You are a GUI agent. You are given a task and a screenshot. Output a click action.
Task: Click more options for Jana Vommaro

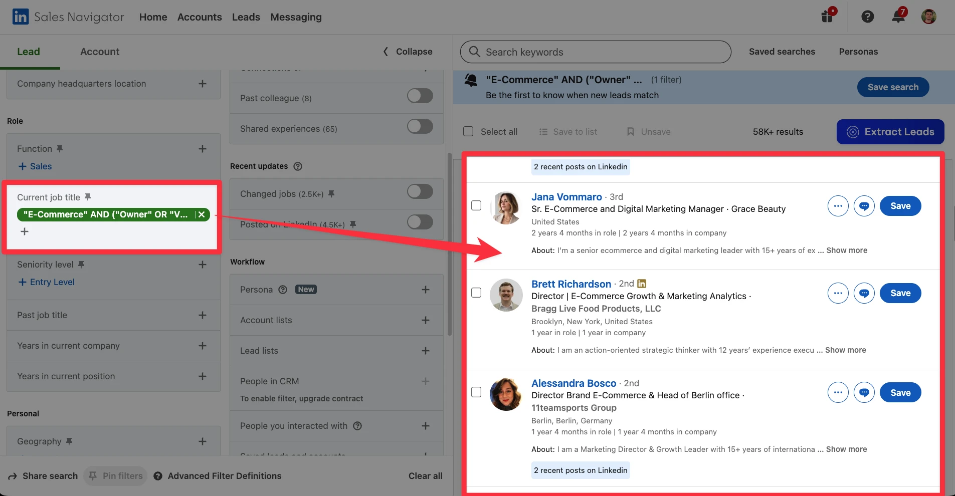coord(838,206)
